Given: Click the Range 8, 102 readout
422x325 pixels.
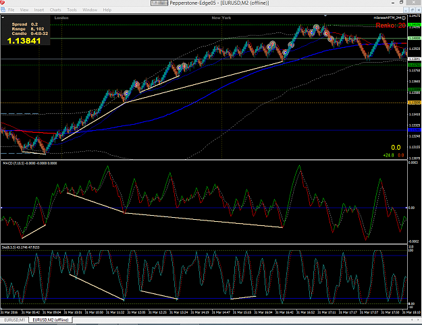Looking at the screenshot, I should pos(28,29).
